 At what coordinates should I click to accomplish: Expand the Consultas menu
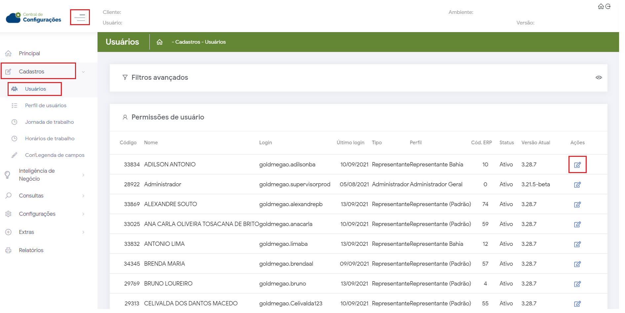83,196
